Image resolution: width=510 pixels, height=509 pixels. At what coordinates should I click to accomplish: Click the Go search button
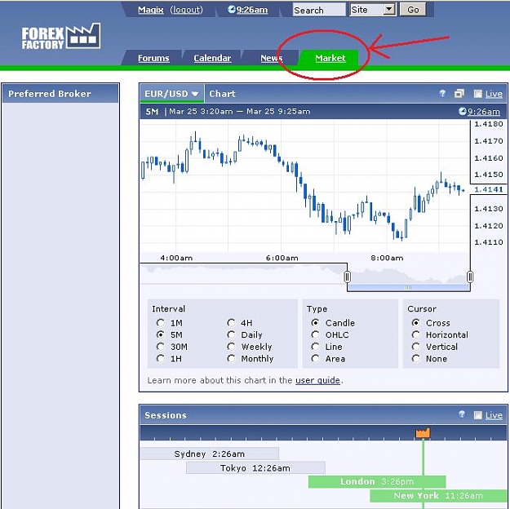click(x=412, y=10)
